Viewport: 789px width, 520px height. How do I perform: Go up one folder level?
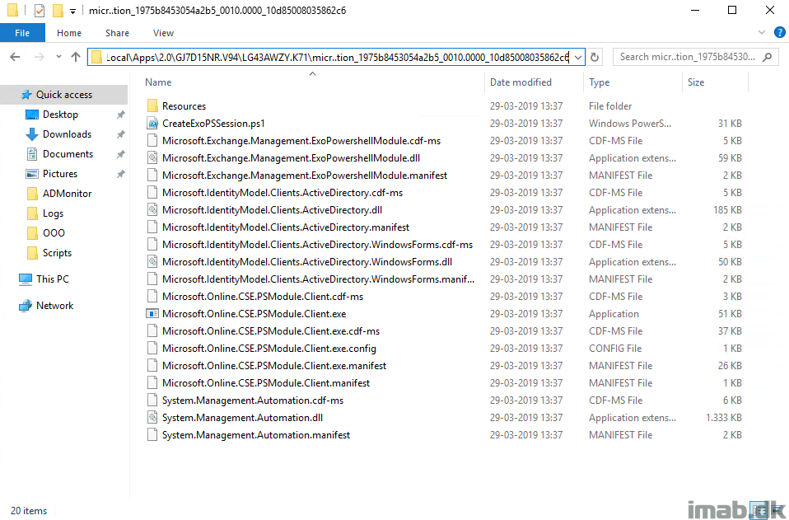76,57
